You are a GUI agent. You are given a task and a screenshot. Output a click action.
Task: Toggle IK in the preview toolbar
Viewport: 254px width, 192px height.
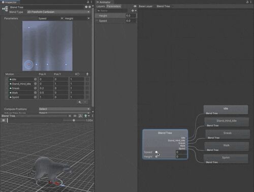click(x=70, y=116)
